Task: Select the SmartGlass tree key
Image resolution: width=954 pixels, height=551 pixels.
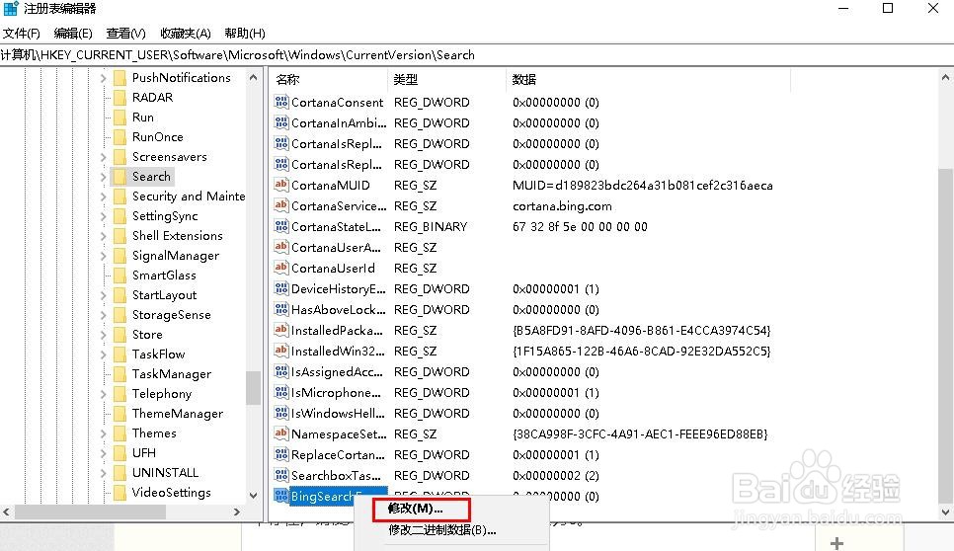Action: click(164, 275)
